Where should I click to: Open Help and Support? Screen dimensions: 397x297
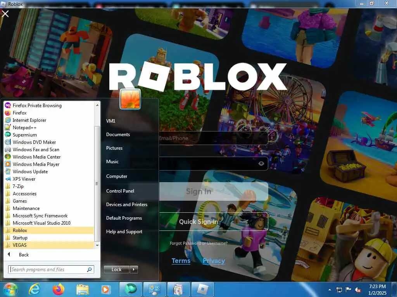click(124, 231)
